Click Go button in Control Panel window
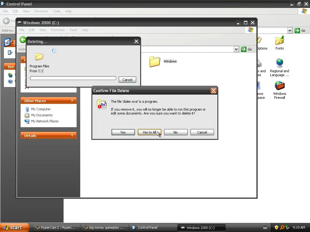Screen dimensions: 310x232 tap(300, 31)
